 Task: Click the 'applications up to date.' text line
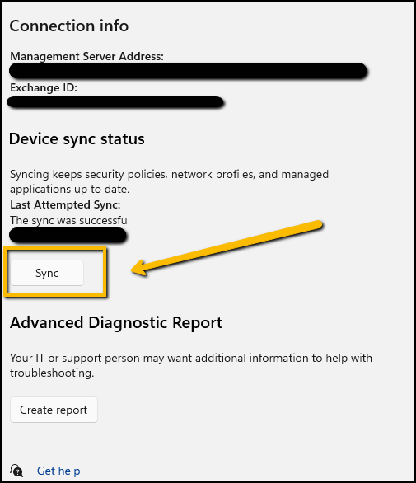pyautogui.click(x=69, y=189)
